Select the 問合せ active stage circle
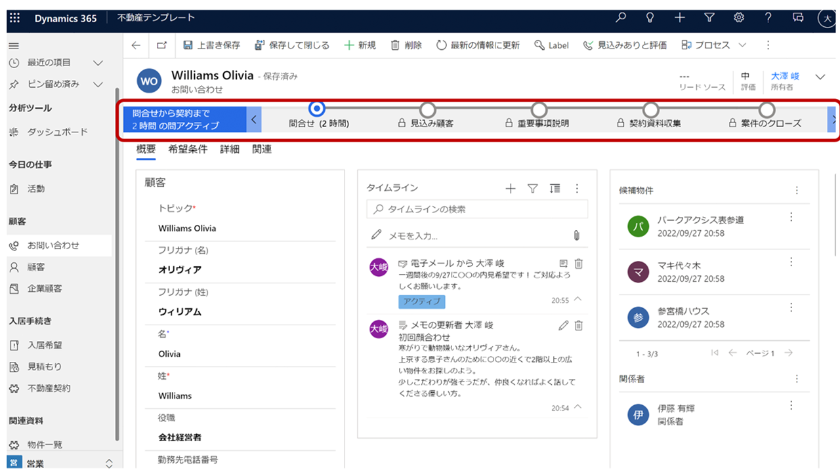This screenshot has width=840, height=472. click(x=318, y=109)
